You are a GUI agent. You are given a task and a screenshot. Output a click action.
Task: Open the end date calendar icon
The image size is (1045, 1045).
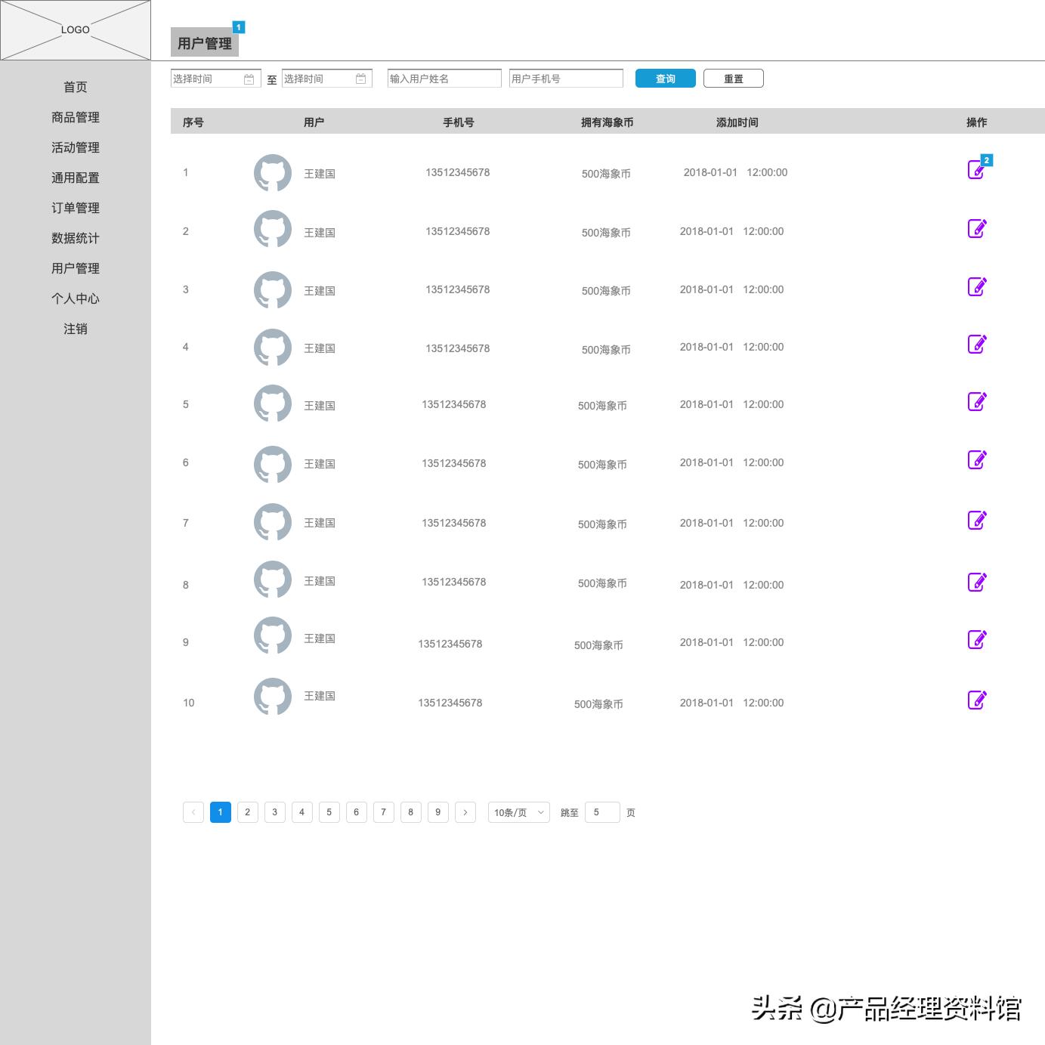[360, 78]
